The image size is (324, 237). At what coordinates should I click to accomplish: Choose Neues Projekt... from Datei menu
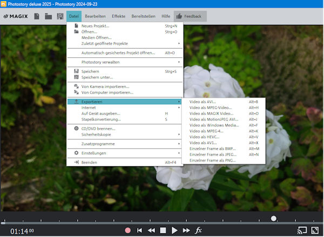[125, 26]
